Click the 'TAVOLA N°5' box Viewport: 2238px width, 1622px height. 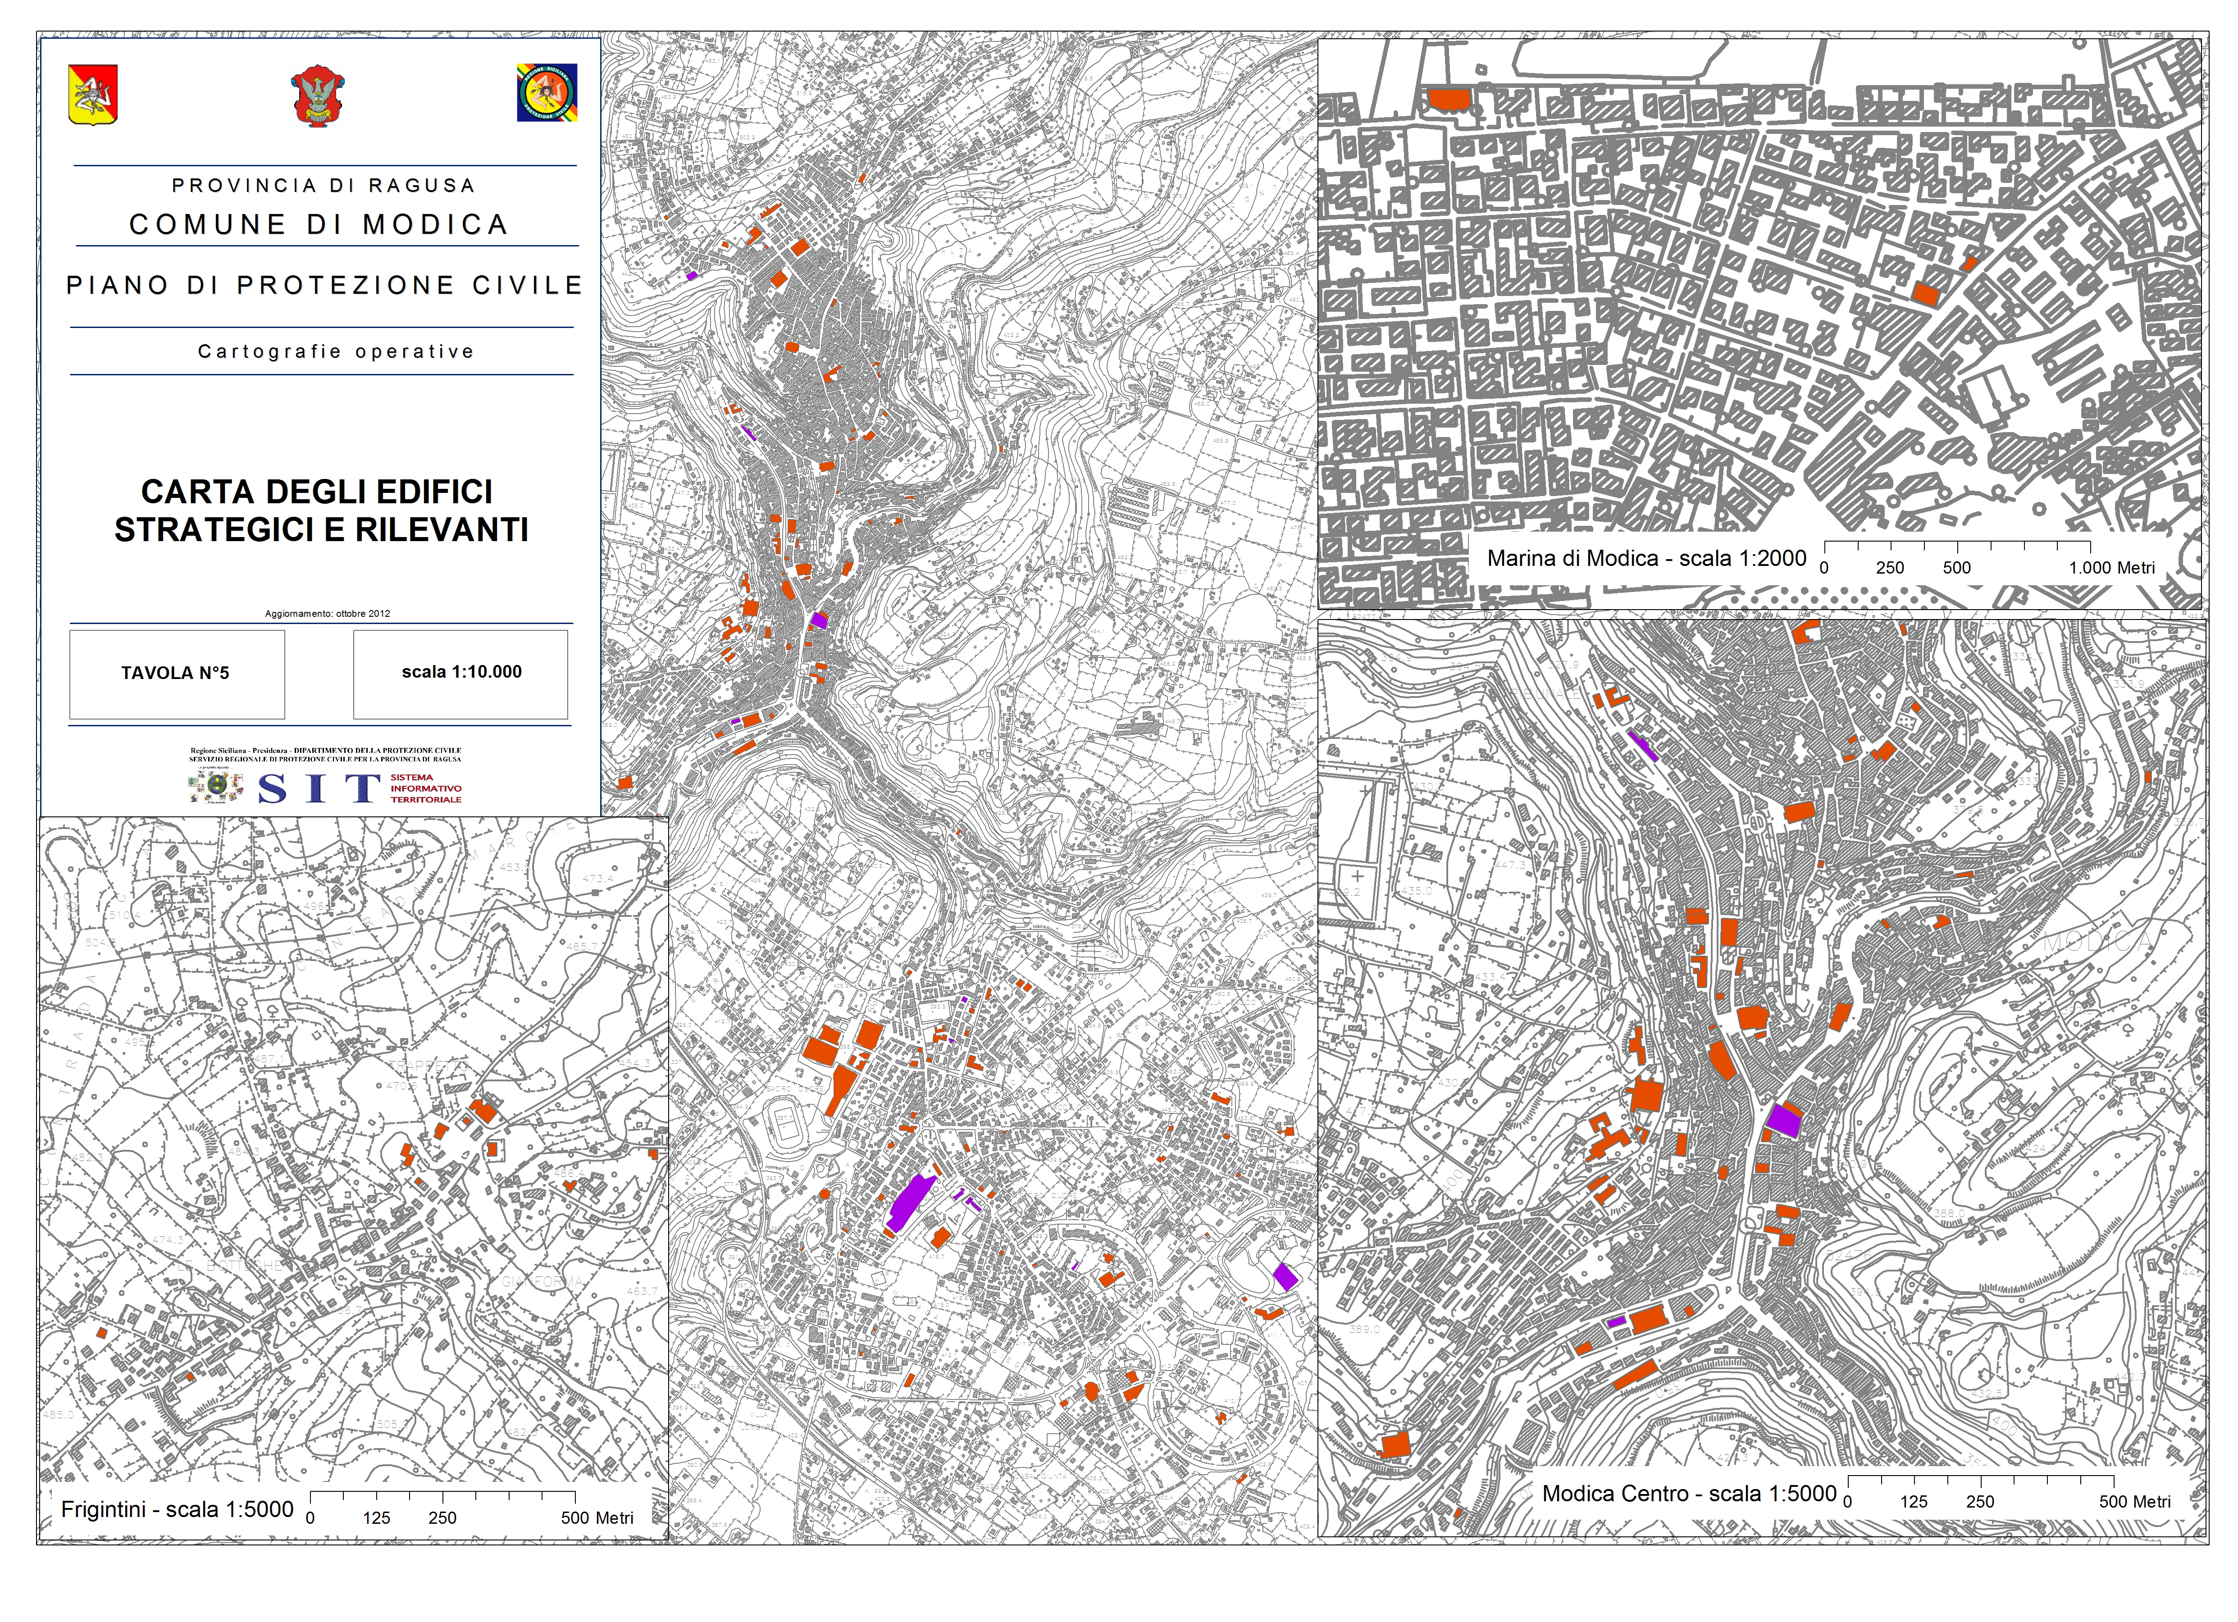[177, 674]
